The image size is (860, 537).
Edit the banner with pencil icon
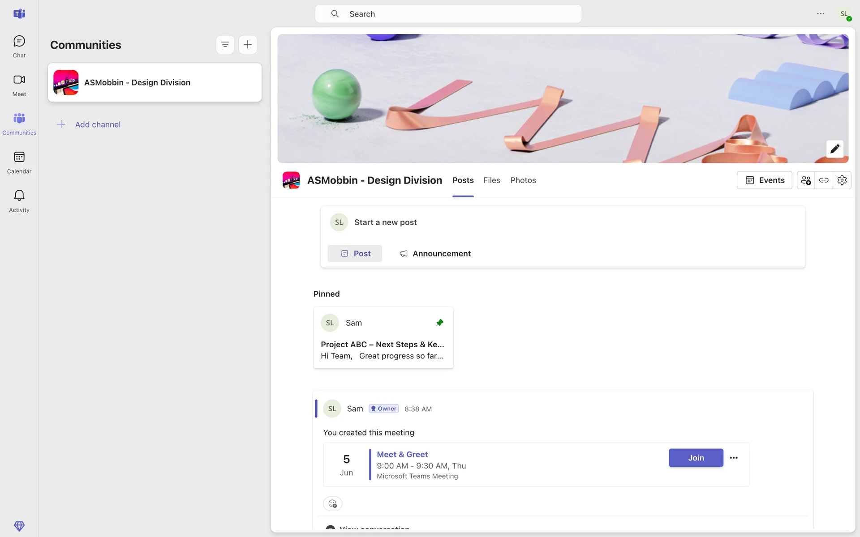pyautogui.click(x=834, y=149)
